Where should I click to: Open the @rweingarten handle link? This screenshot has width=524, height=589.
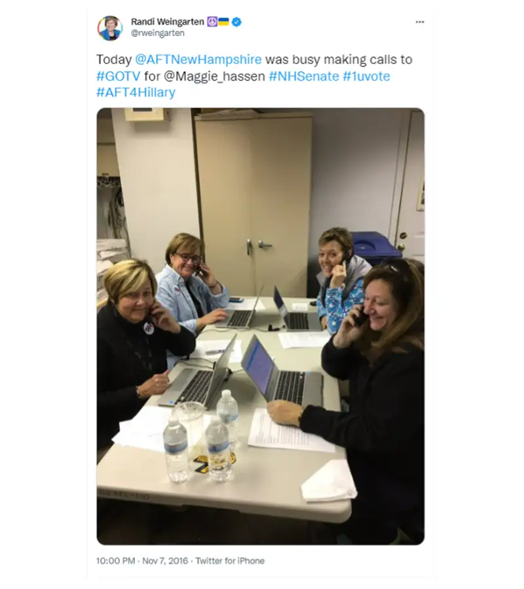(157, 33)
